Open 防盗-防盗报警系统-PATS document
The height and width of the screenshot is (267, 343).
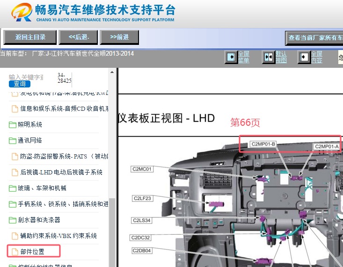pyautogui.click(x=64, y=156)
